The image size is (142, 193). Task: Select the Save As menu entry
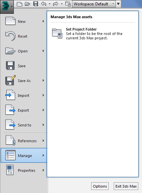pos(24,80)
